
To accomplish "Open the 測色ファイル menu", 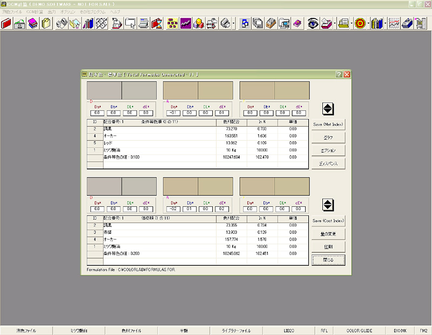I will click(12, 11).
